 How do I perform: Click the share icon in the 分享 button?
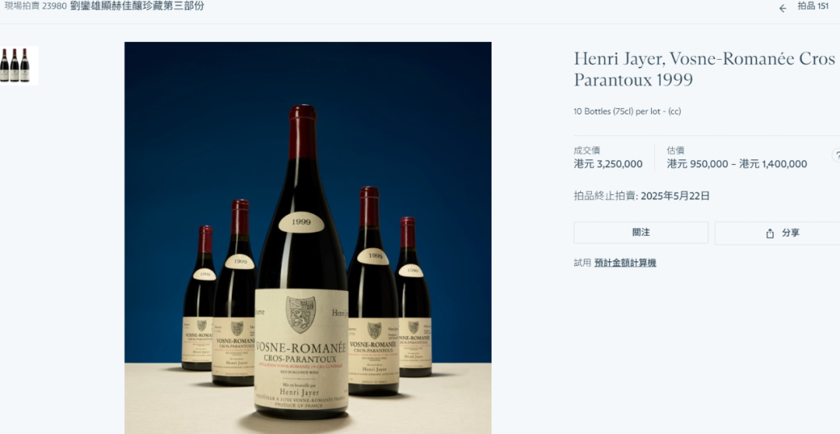click(770, 233)
